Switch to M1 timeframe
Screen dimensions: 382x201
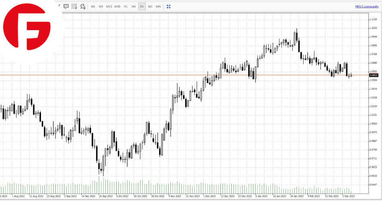93,6
